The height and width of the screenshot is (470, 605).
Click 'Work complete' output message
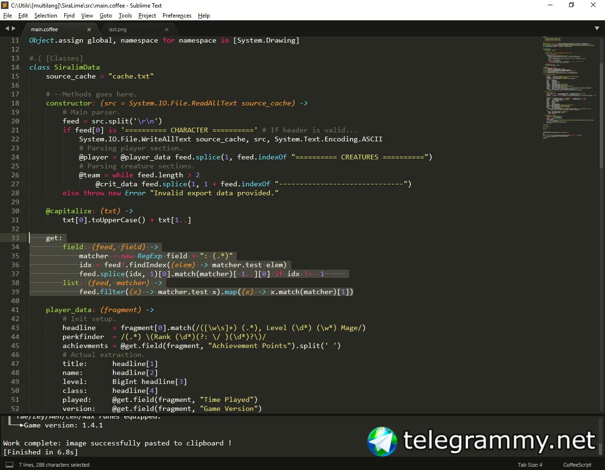pyautogui.click(x=117, y=443)
